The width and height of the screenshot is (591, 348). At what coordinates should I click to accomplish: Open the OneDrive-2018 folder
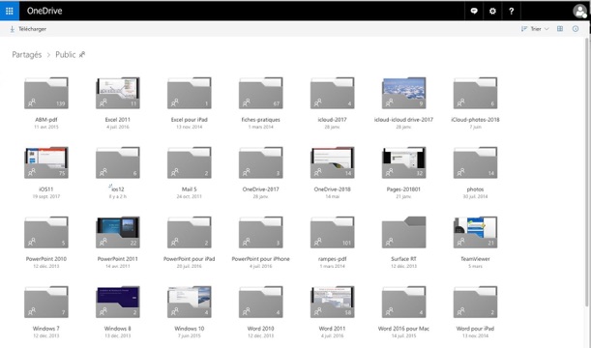point(332,162)
